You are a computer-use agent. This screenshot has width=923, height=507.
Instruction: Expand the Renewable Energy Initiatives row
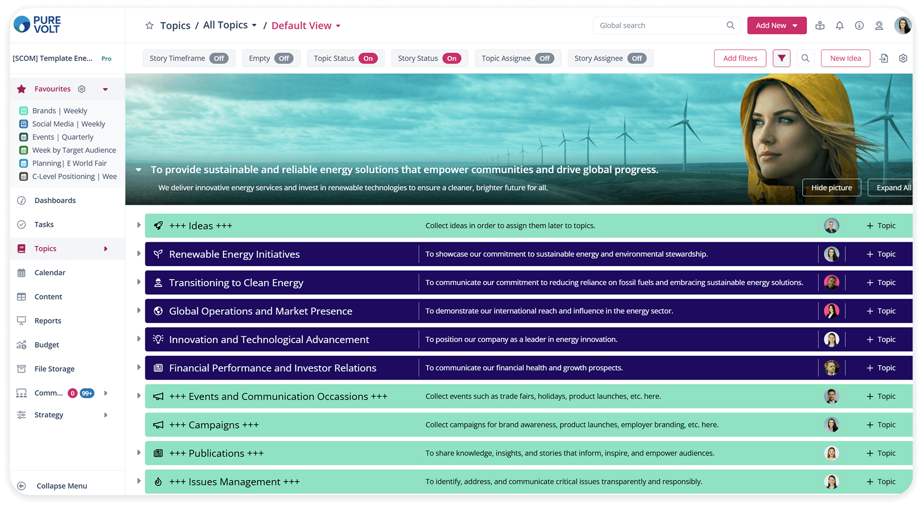click(139, 254)
